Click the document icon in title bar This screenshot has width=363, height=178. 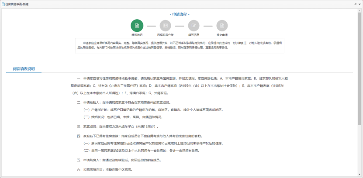[x=3, y=3]
